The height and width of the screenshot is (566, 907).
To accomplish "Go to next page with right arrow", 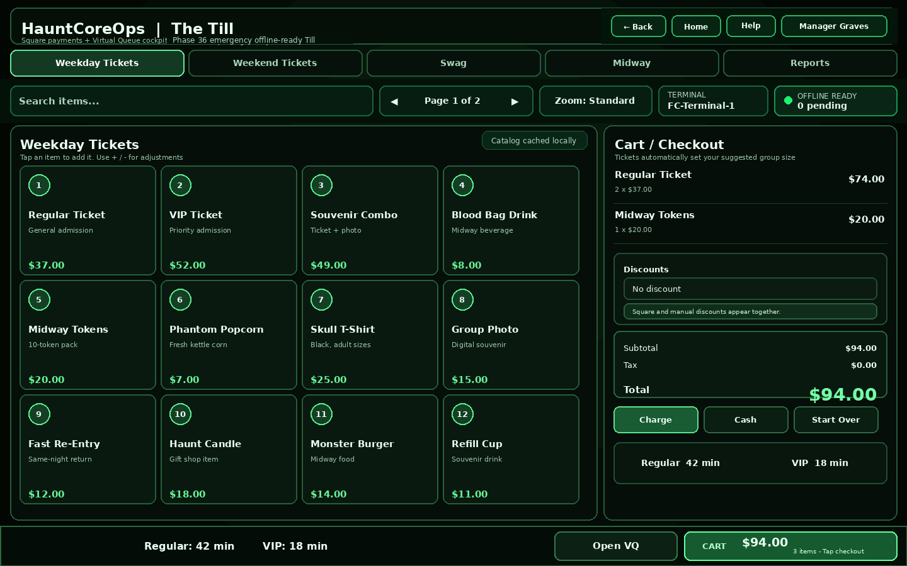I will pyautogui.click(x=515, y=101).
